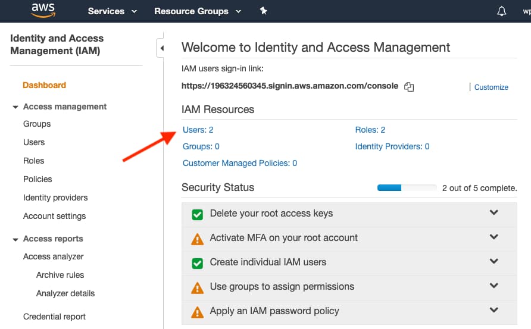Collapse the Access reports section triangle
This screenshot has height=329, width=531.
[x=15, y=239]
